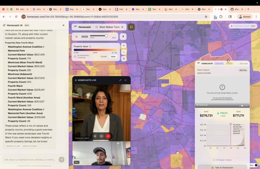Viewport: 260px width, 169px height.
Task: Toggle the camera in live call
Action: tap(101, 136)
